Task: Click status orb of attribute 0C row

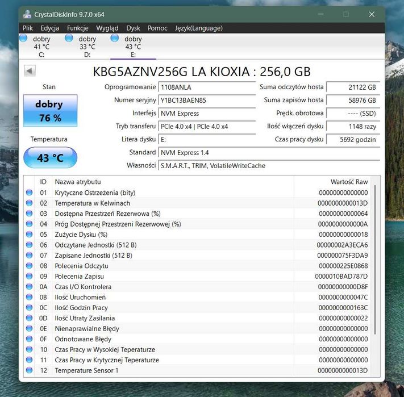Action: pyautogui.click(x=30, y=308)
